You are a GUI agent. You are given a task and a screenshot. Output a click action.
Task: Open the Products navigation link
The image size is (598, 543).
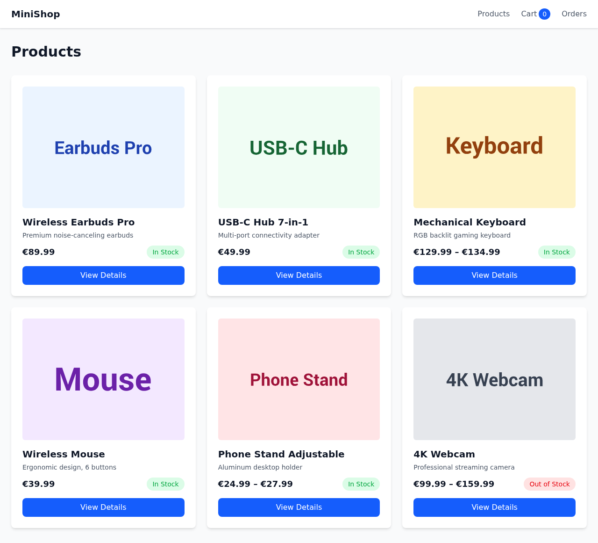(493, 14)
